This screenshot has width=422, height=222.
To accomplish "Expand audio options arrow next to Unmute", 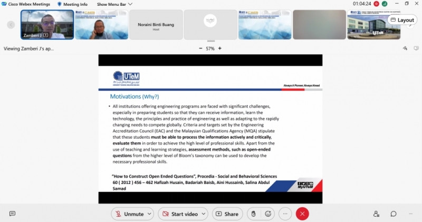I will [x=149, y=214].
